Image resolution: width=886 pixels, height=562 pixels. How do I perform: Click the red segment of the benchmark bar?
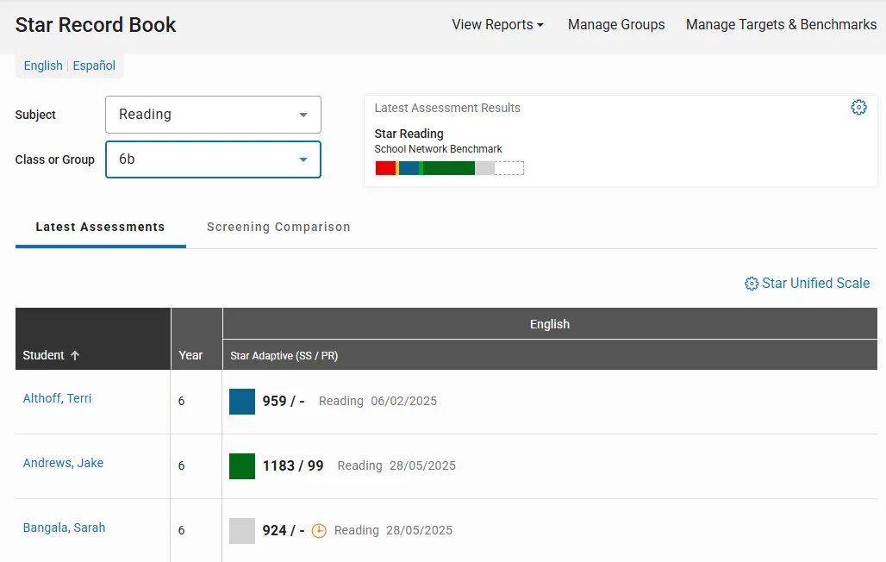click(x=385, y=168)
